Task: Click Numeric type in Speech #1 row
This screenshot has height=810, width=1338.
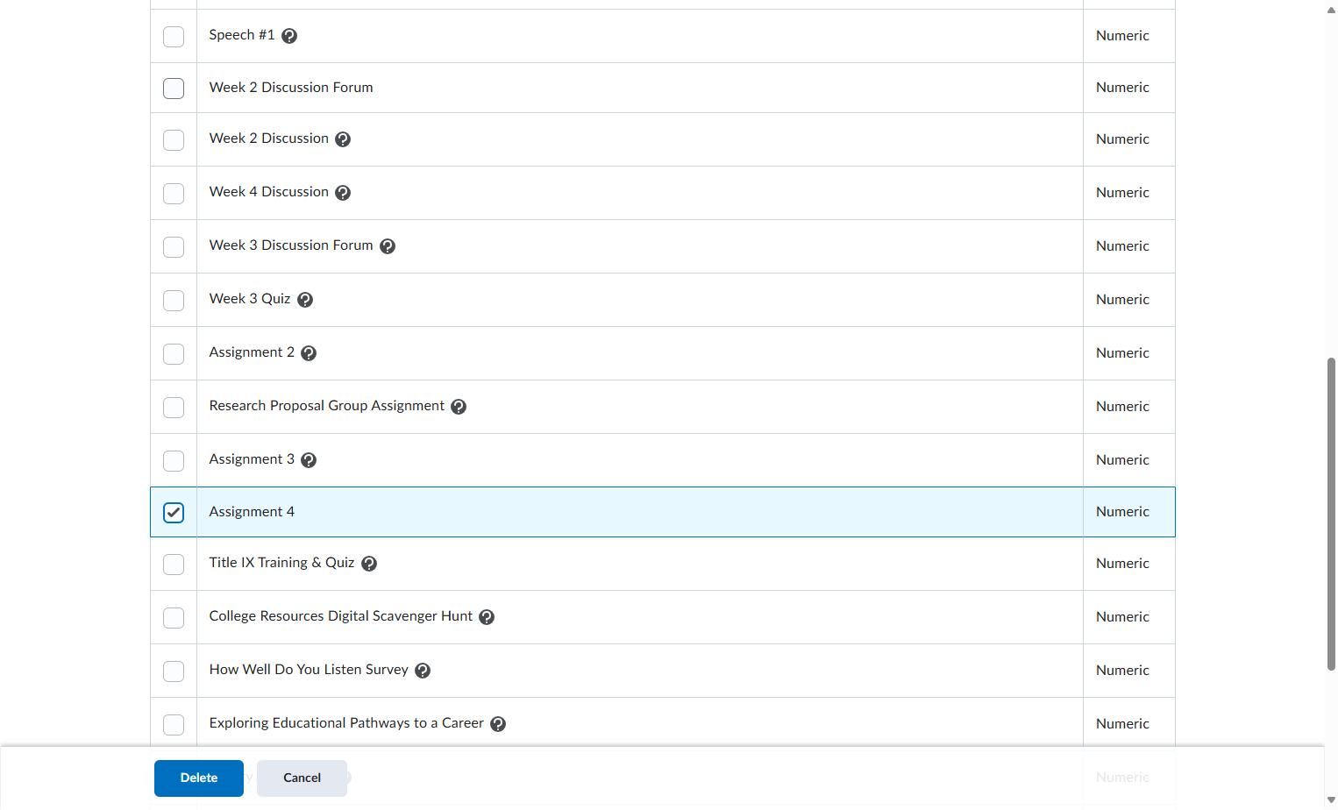Action: (1122, 36)
